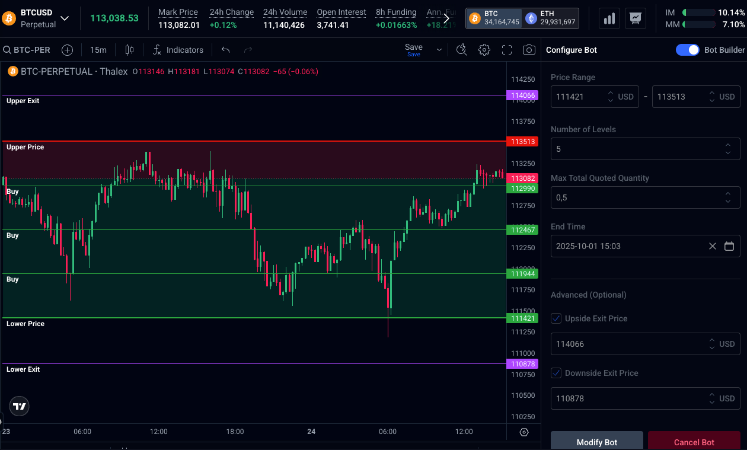Screen dimensions: 747x450
Task: Uncheck the Upside Exit Price checkbox
Action: pos(556,318)
